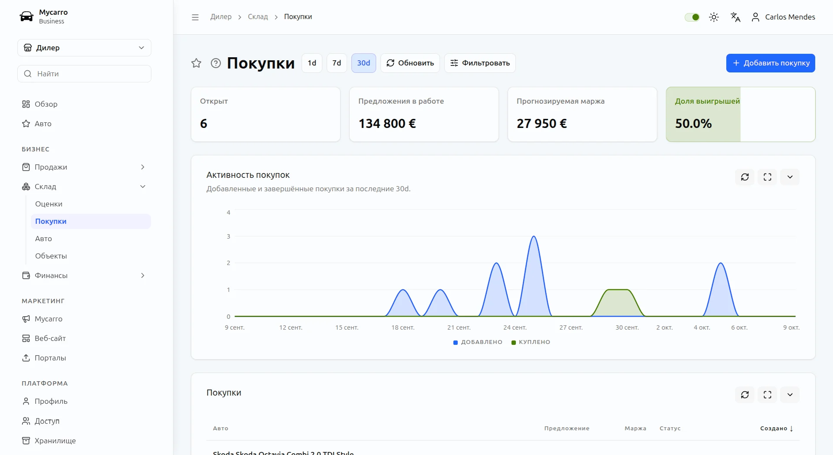Click the Обновить button

click(410, 63)
